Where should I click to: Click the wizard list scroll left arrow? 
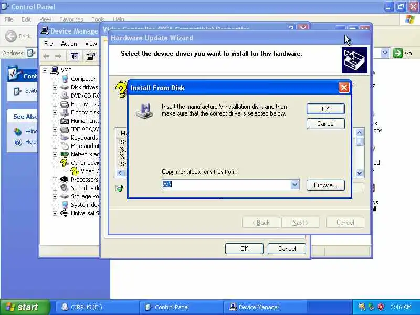click(120, 173)
